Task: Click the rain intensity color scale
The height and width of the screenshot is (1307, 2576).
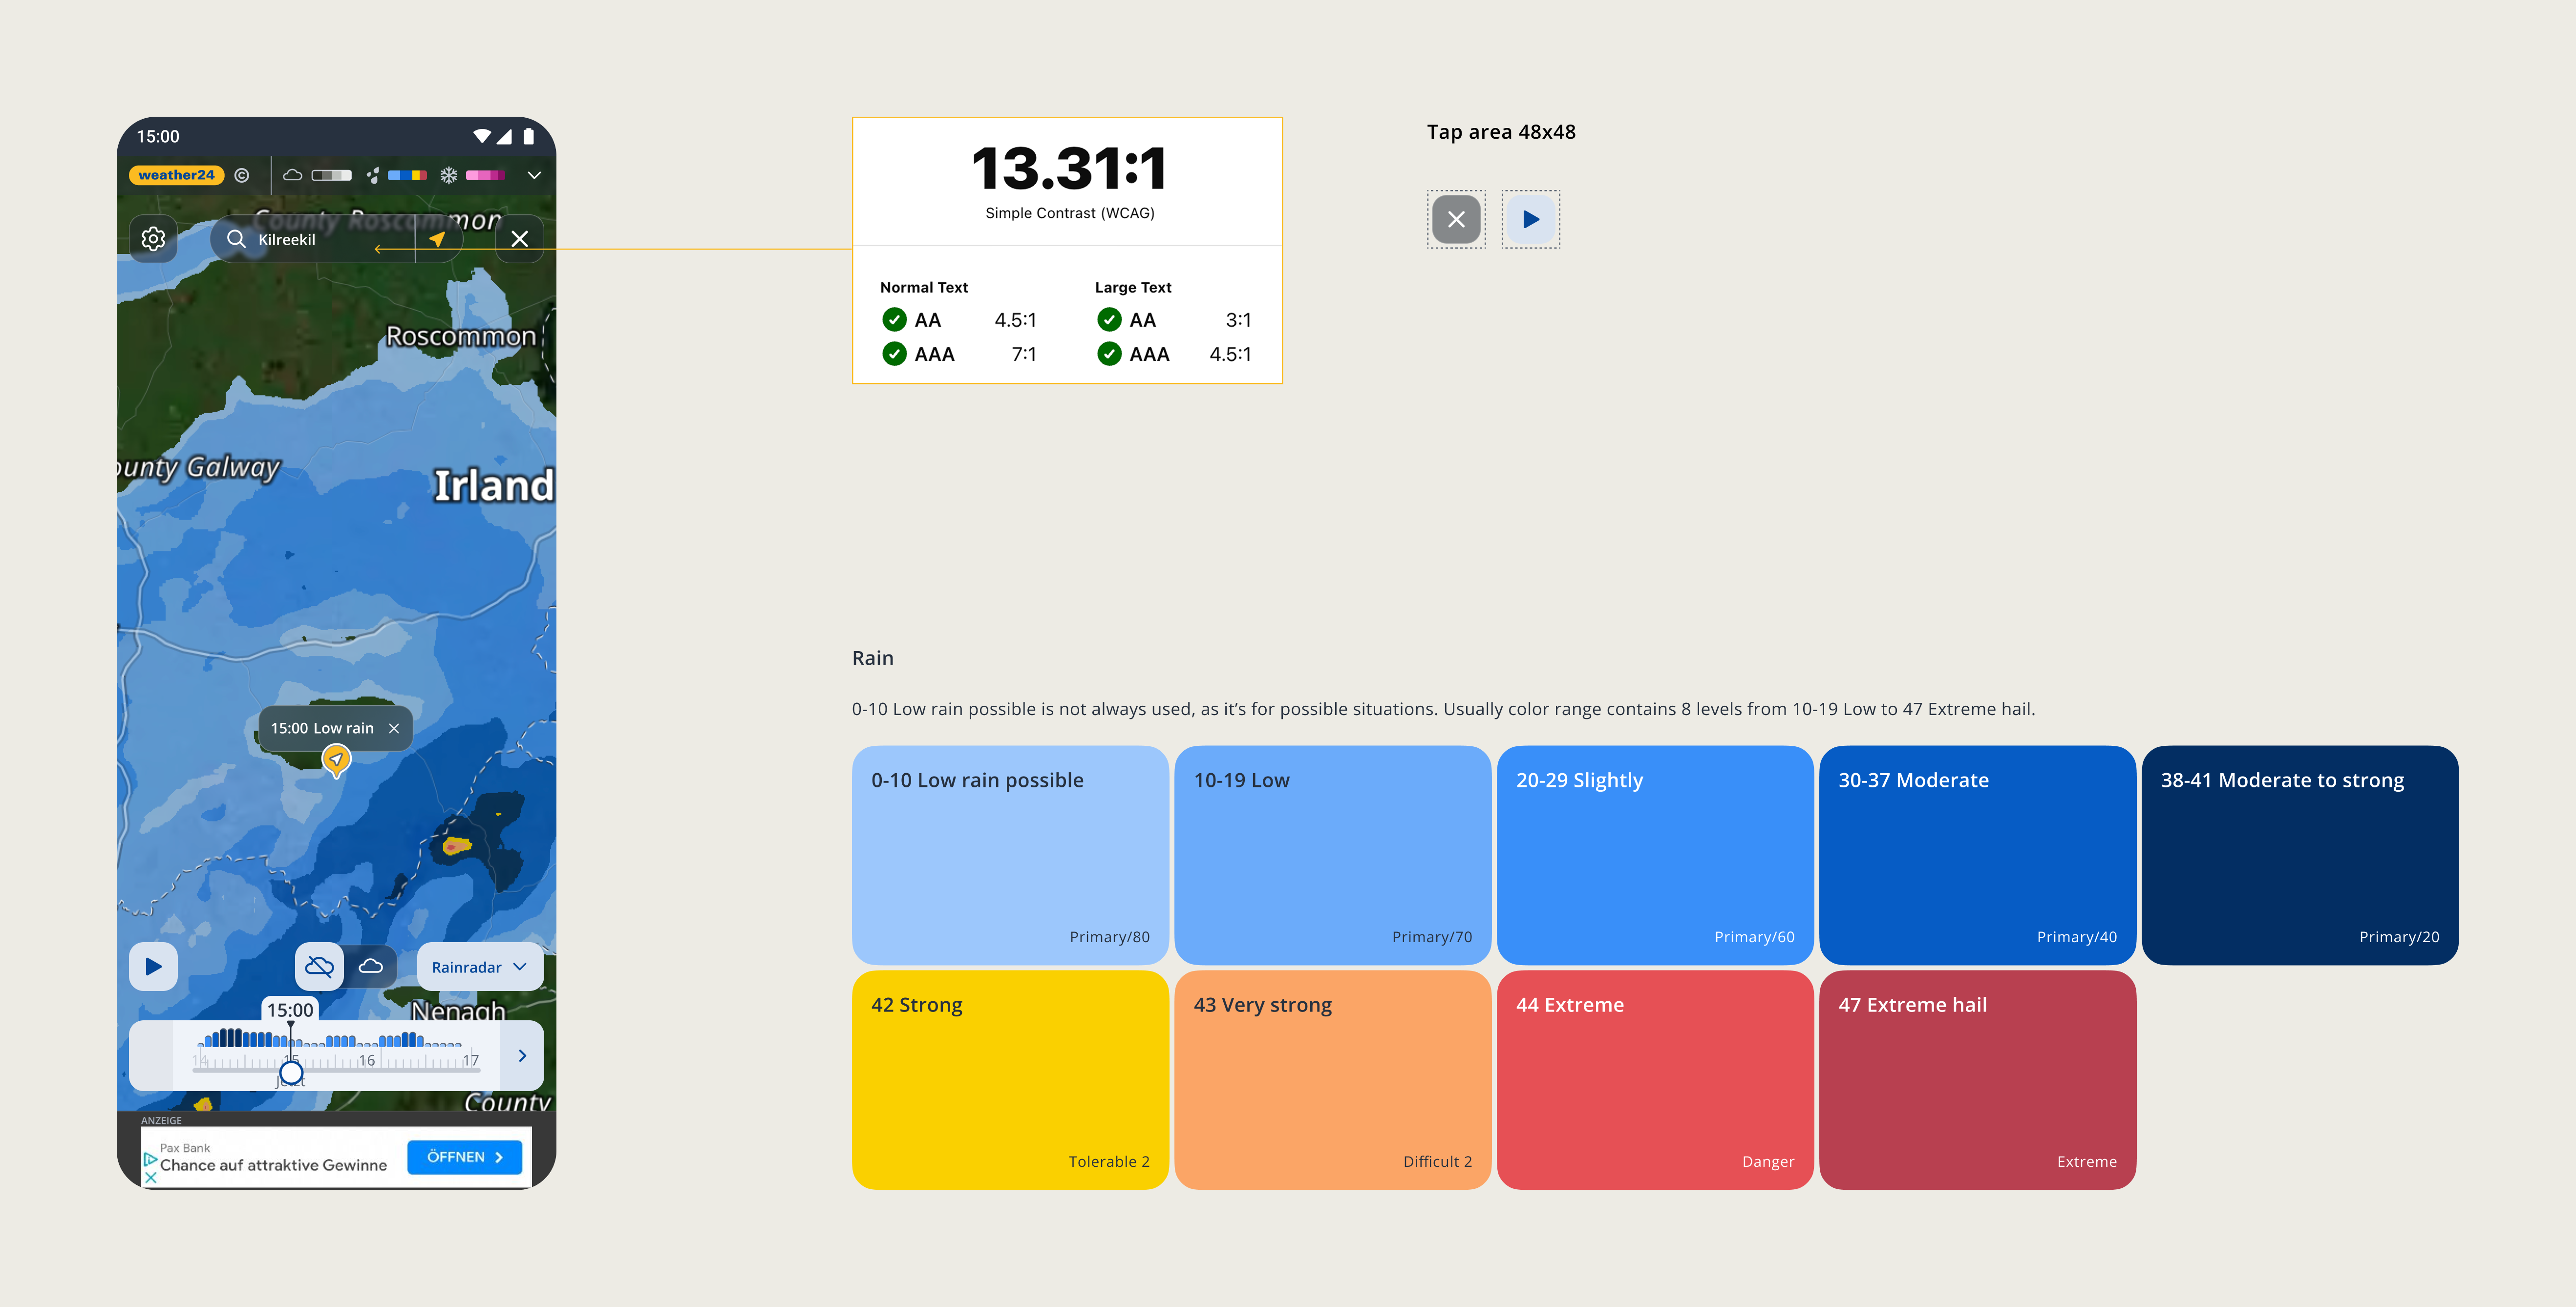Action: tap(407, 175)
